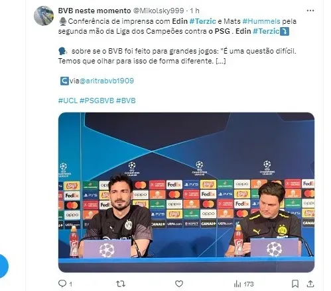331x291 pixels.
Task: Open the press conference photo
Action: tap(186, 192)
